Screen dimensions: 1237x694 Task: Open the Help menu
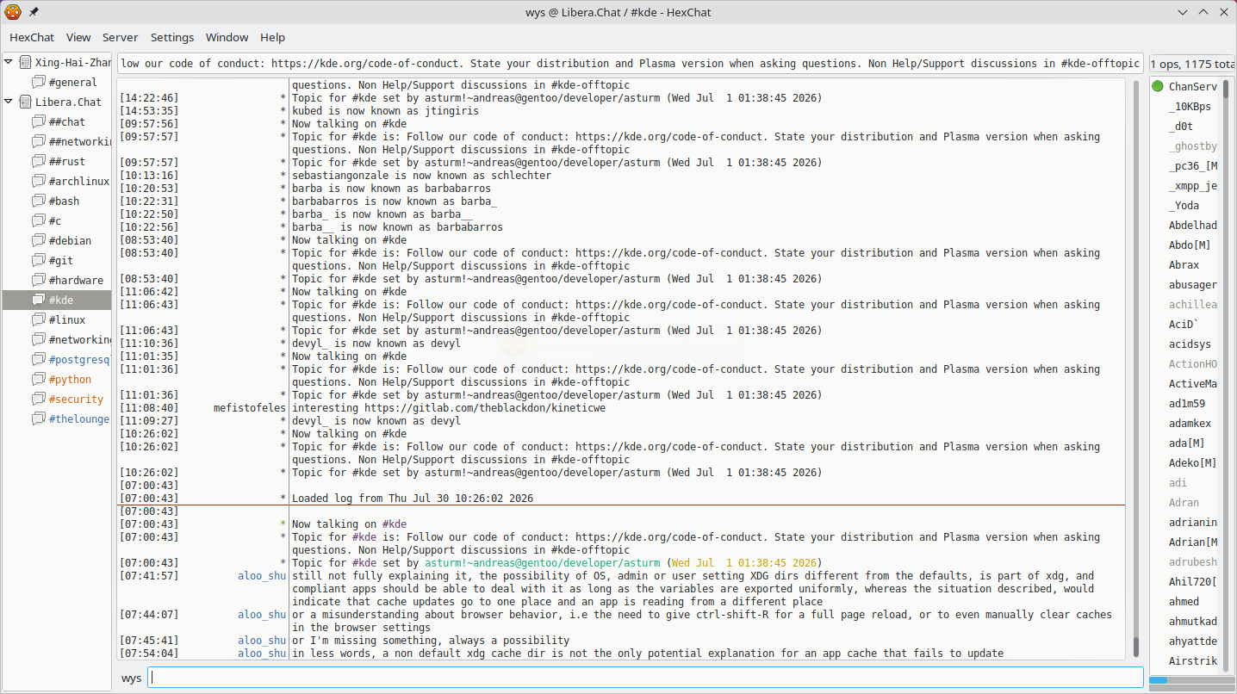pos(273,38)
